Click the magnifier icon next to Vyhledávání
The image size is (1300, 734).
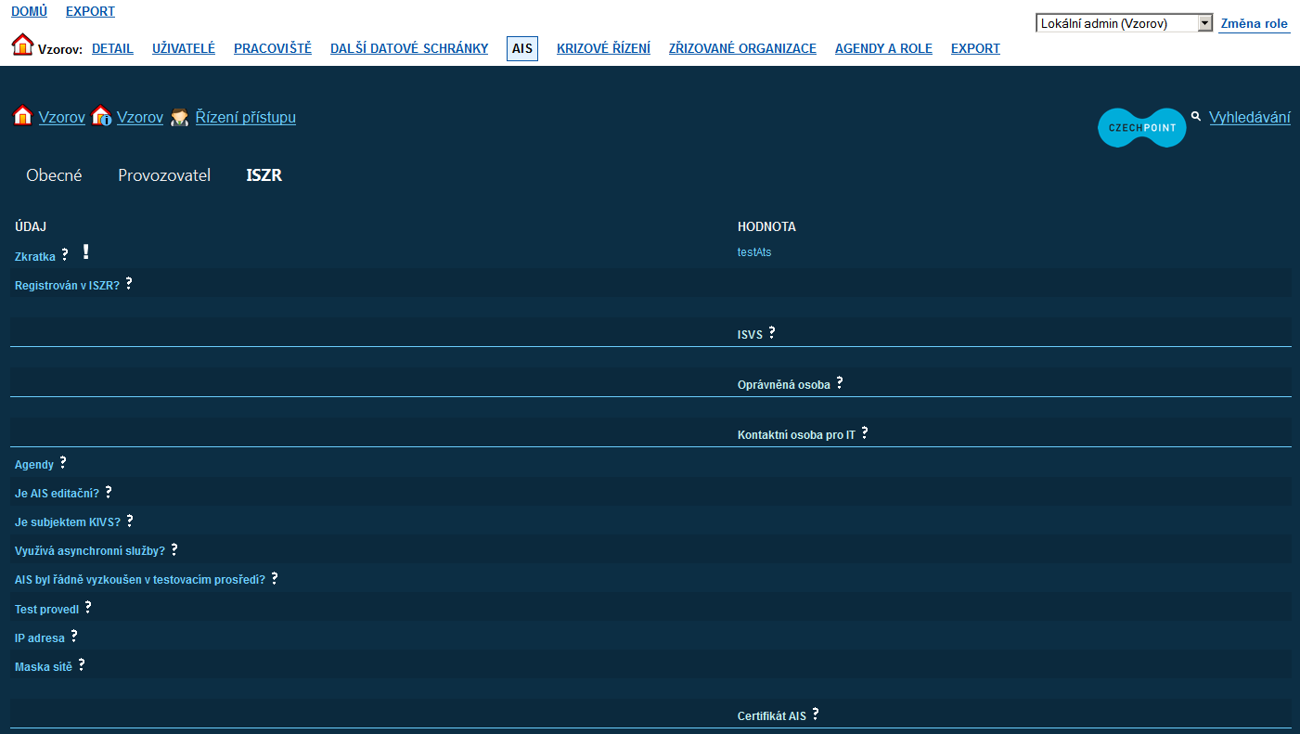[1196, 117]
